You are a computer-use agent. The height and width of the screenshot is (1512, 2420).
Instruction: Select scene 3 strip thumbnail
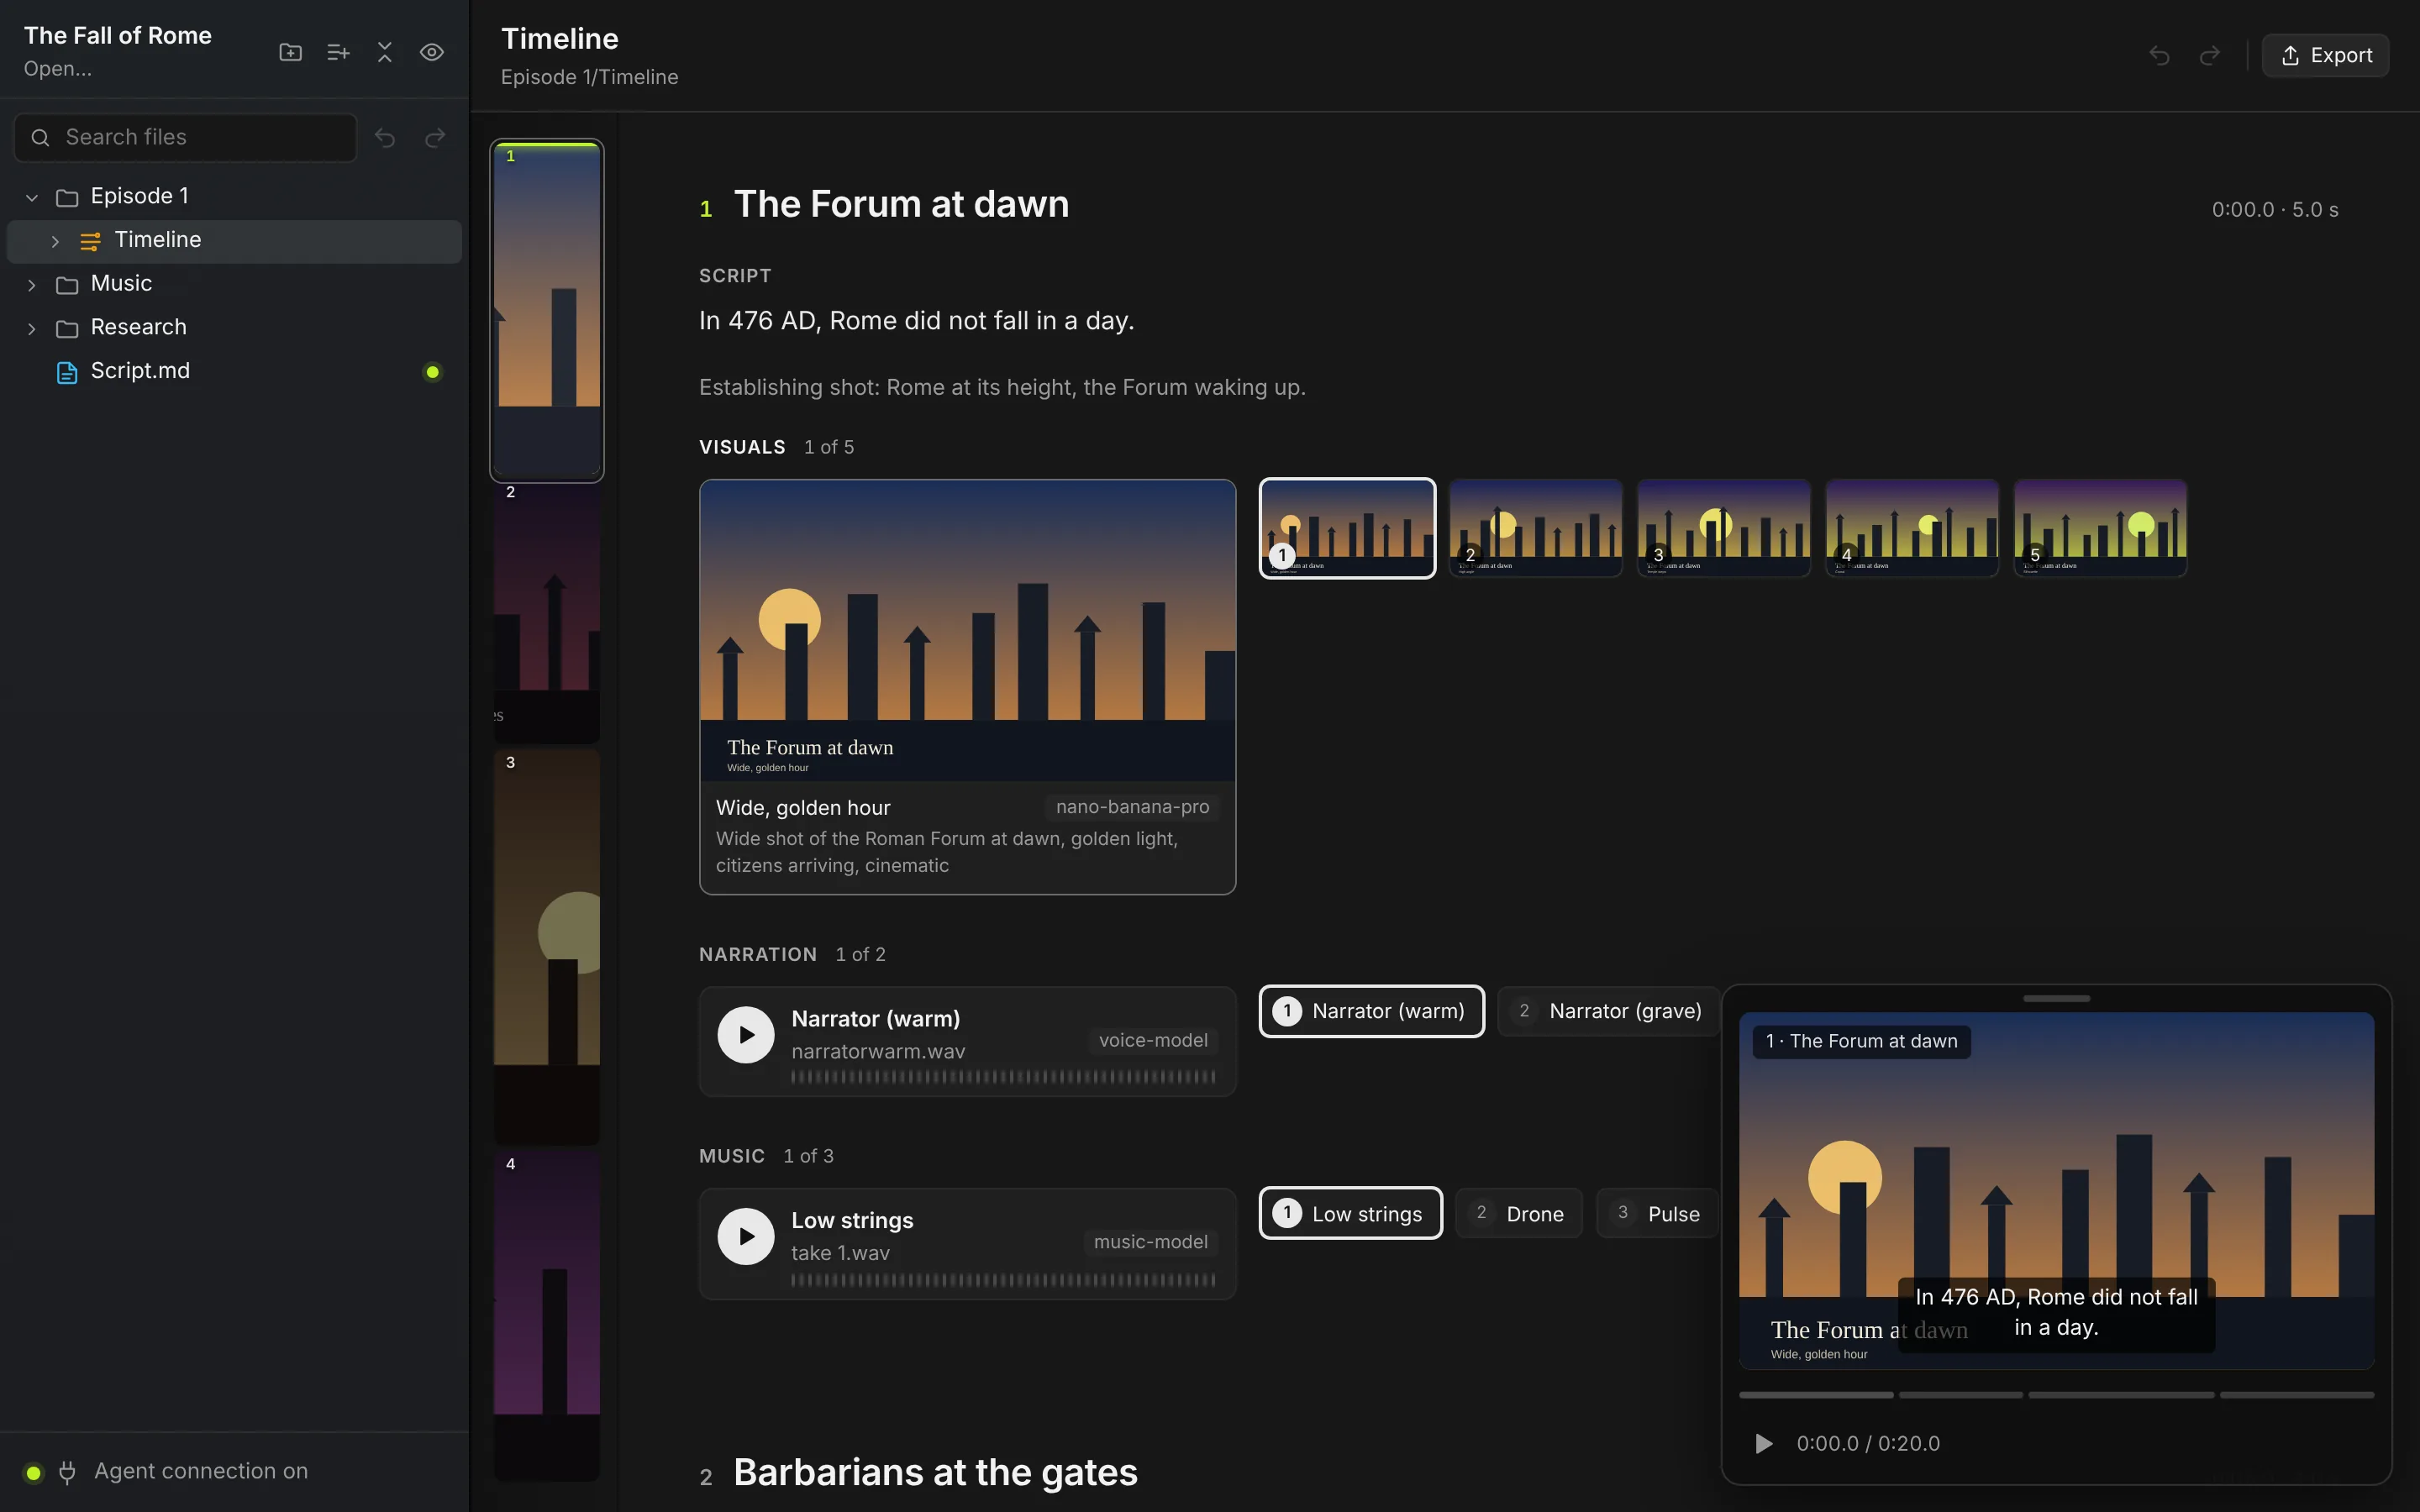tap(547, 946)
